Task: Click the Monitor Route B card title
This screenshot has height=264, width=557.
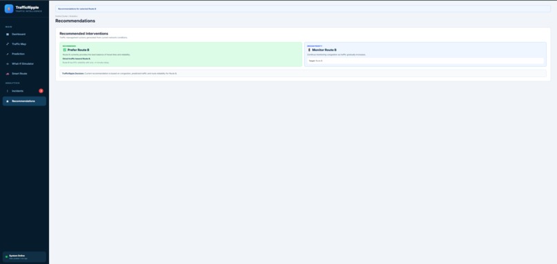Action: (324, 50)
